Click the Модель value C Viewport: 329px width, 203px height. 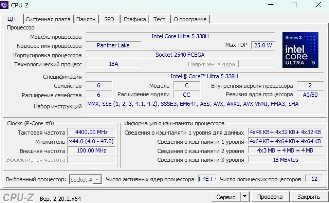coord(187,86)
